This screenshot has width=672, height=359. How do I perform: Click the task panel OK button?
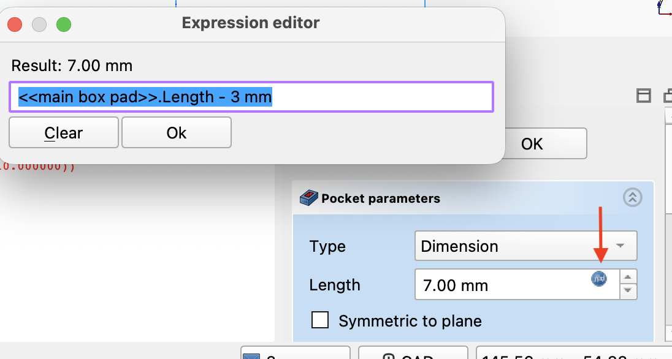(532, 143)
